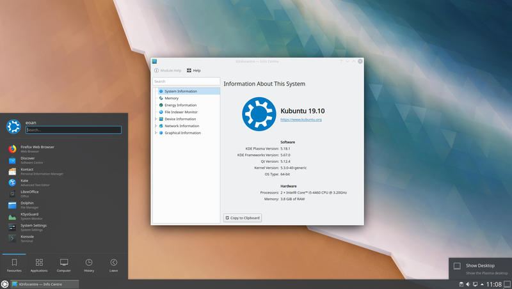Click the Information About This System heading
The height and width of the screenshot is (289, 512).
click(x=264, y=84)
